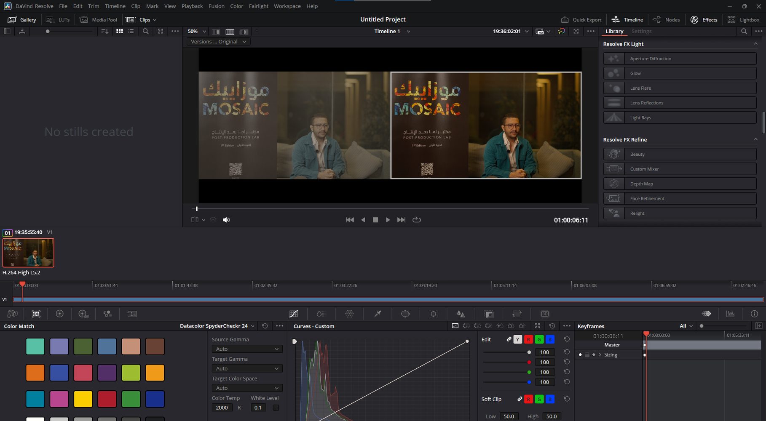
Task: Search the effects library
Action: pyautogui.click(x=744, y=31)
